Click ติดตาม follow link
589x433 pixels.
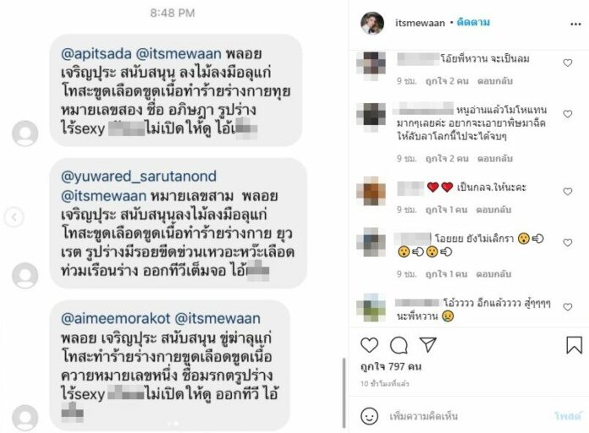(473, 23)
